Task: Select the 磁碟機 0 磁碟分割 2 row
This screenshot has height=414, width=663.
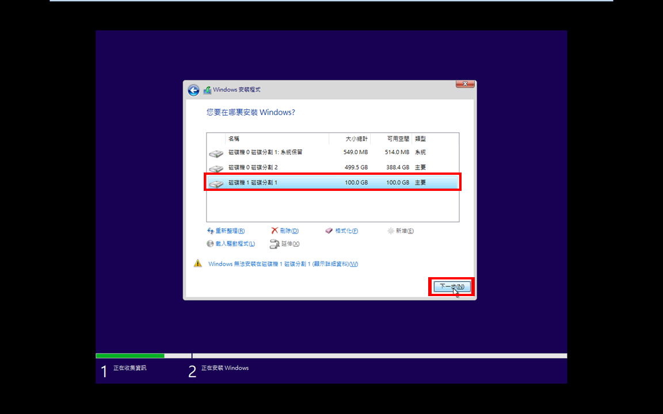Action: (x=333, y=167)
